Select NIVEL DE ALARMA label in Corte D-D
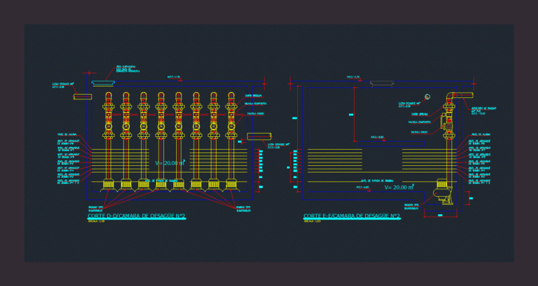 point(67,135)
